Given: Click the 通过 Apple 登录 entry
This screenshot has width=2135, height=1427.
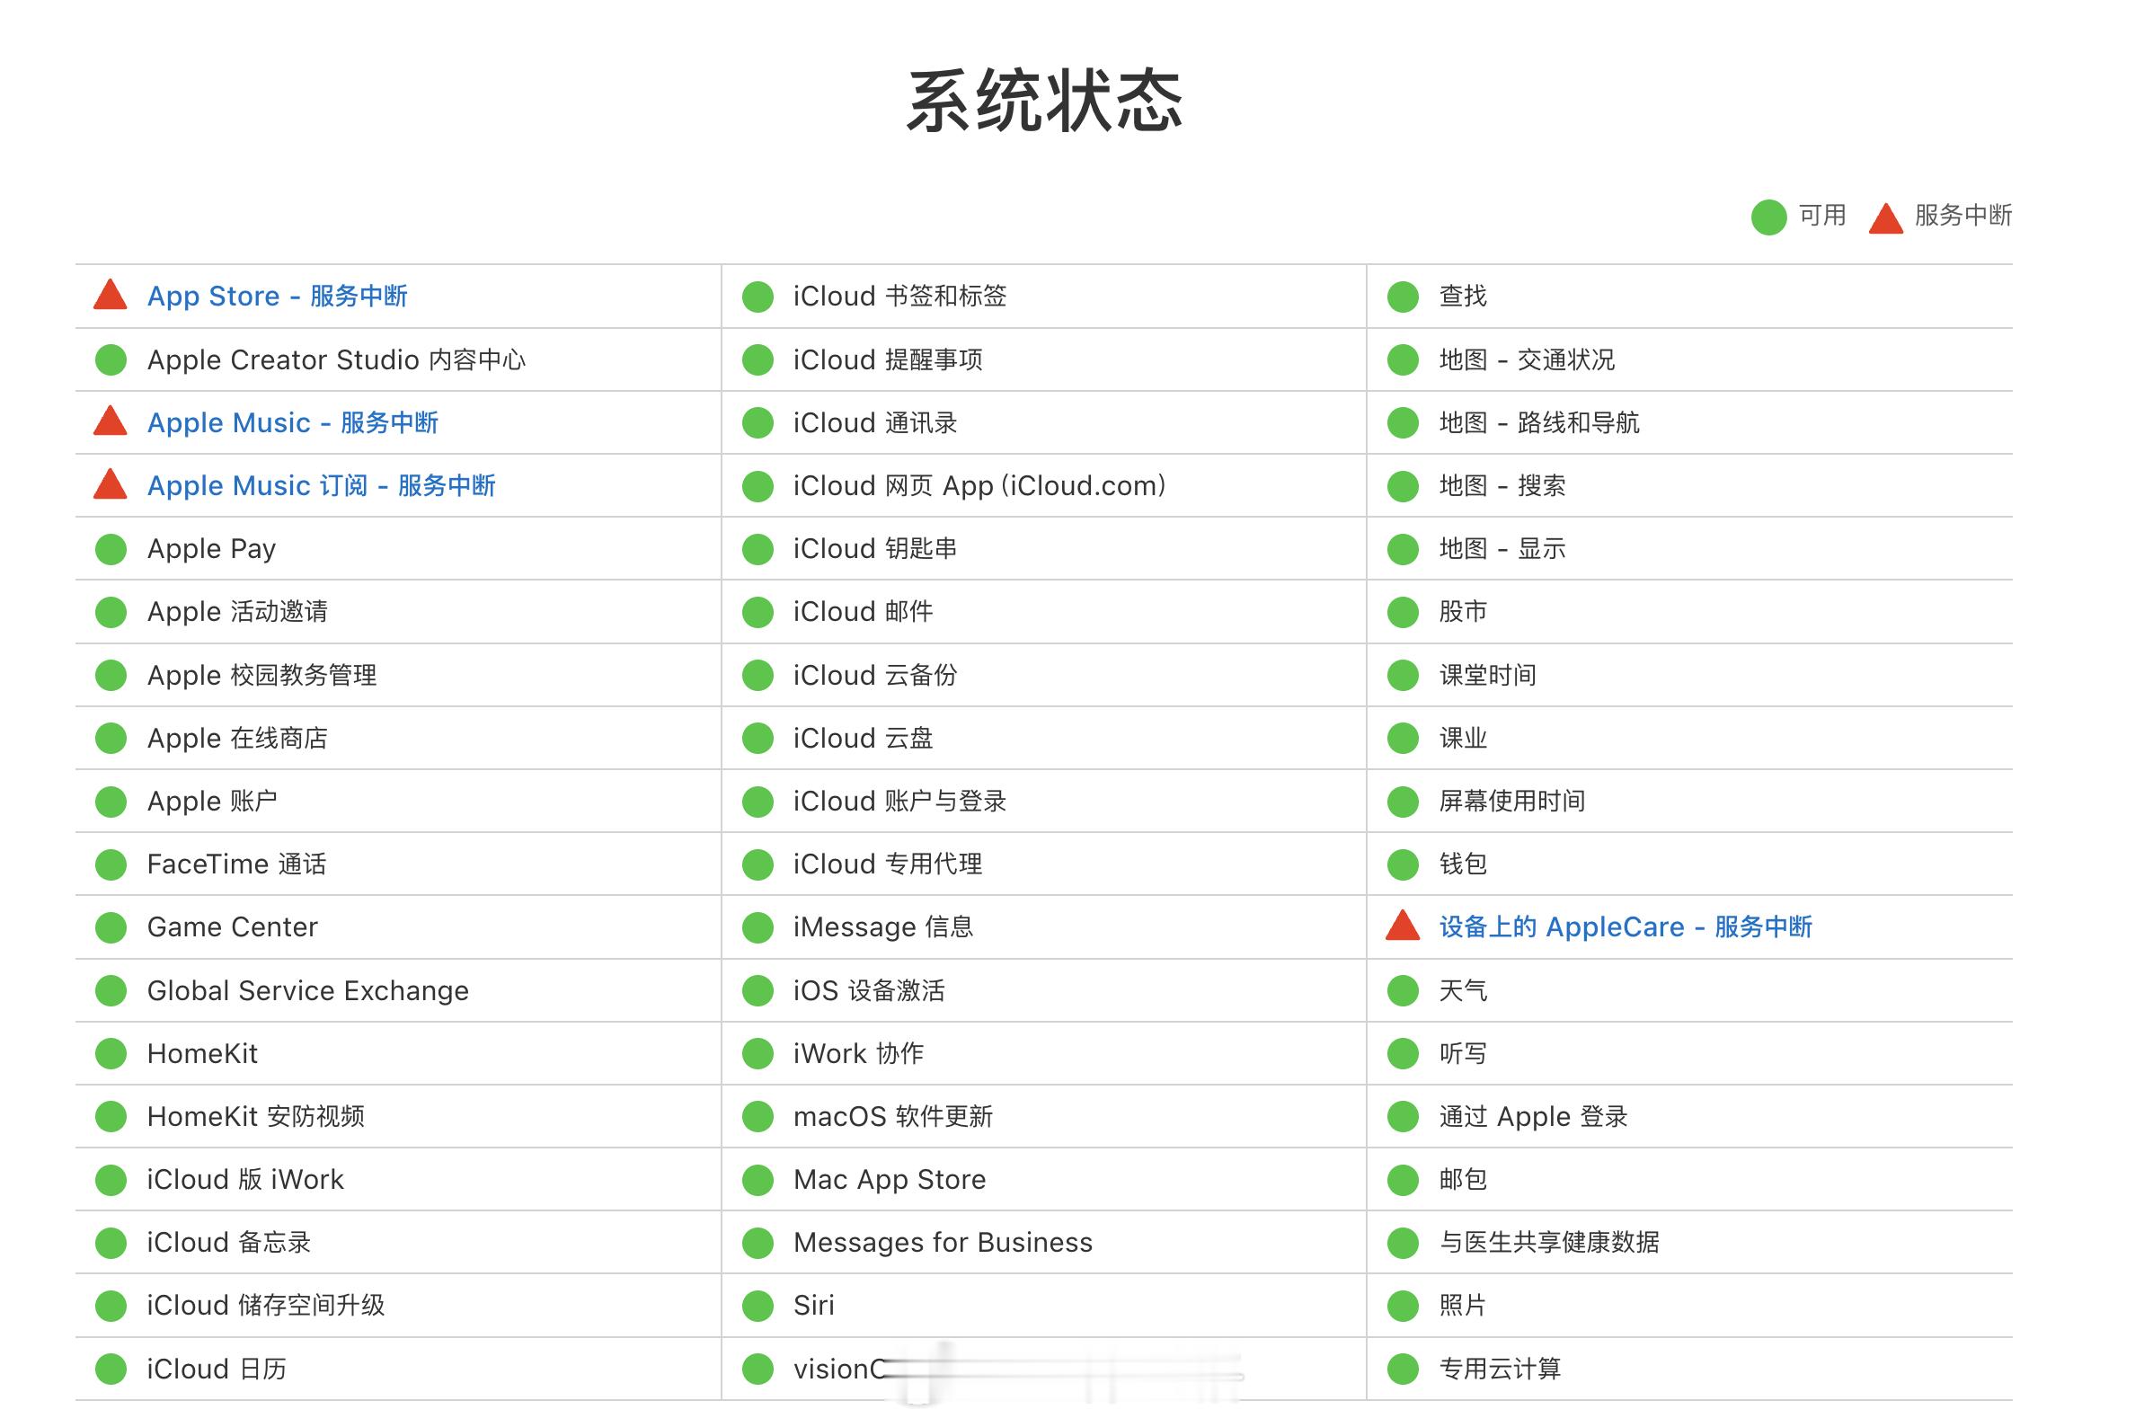Looking at the screenshot, I should point(1534,1117).
